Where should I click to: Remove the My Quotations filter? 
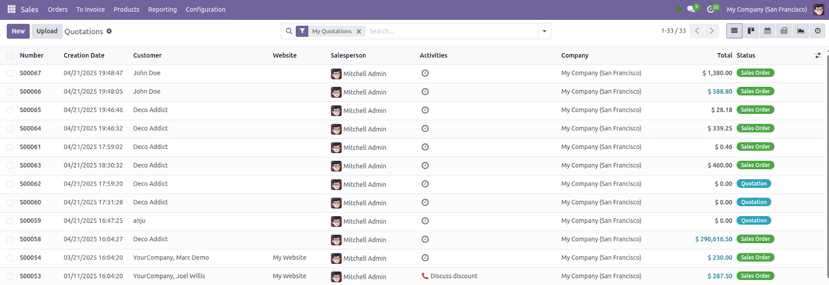pos(359,32)
